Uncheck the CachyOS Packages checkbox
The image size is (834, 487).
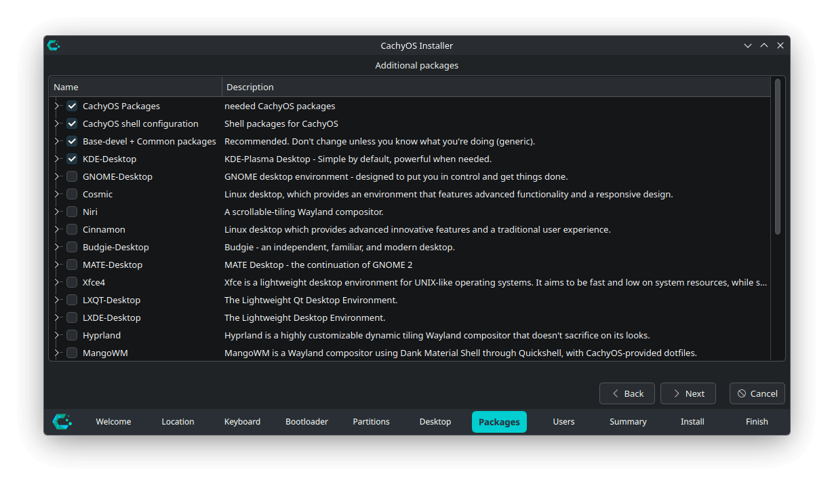pyautogui.click(x=72, y=106)
